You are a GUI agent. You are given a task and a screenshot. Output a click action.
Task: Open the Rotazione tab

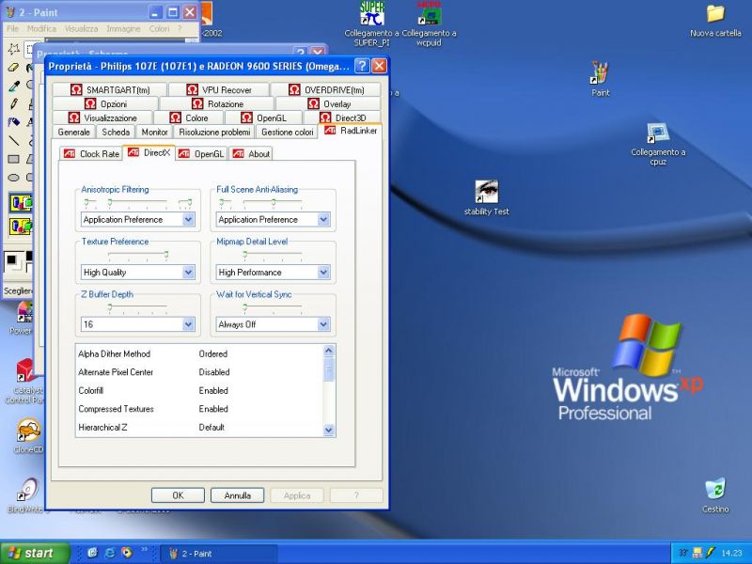pyautogui.click(x=217, y=103)
